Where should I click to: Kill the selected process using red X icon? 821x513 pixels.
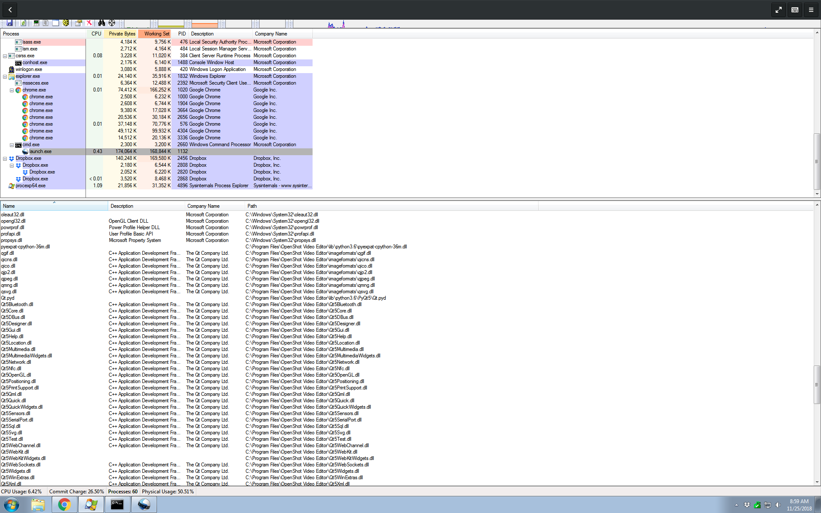tap(89, 23)
